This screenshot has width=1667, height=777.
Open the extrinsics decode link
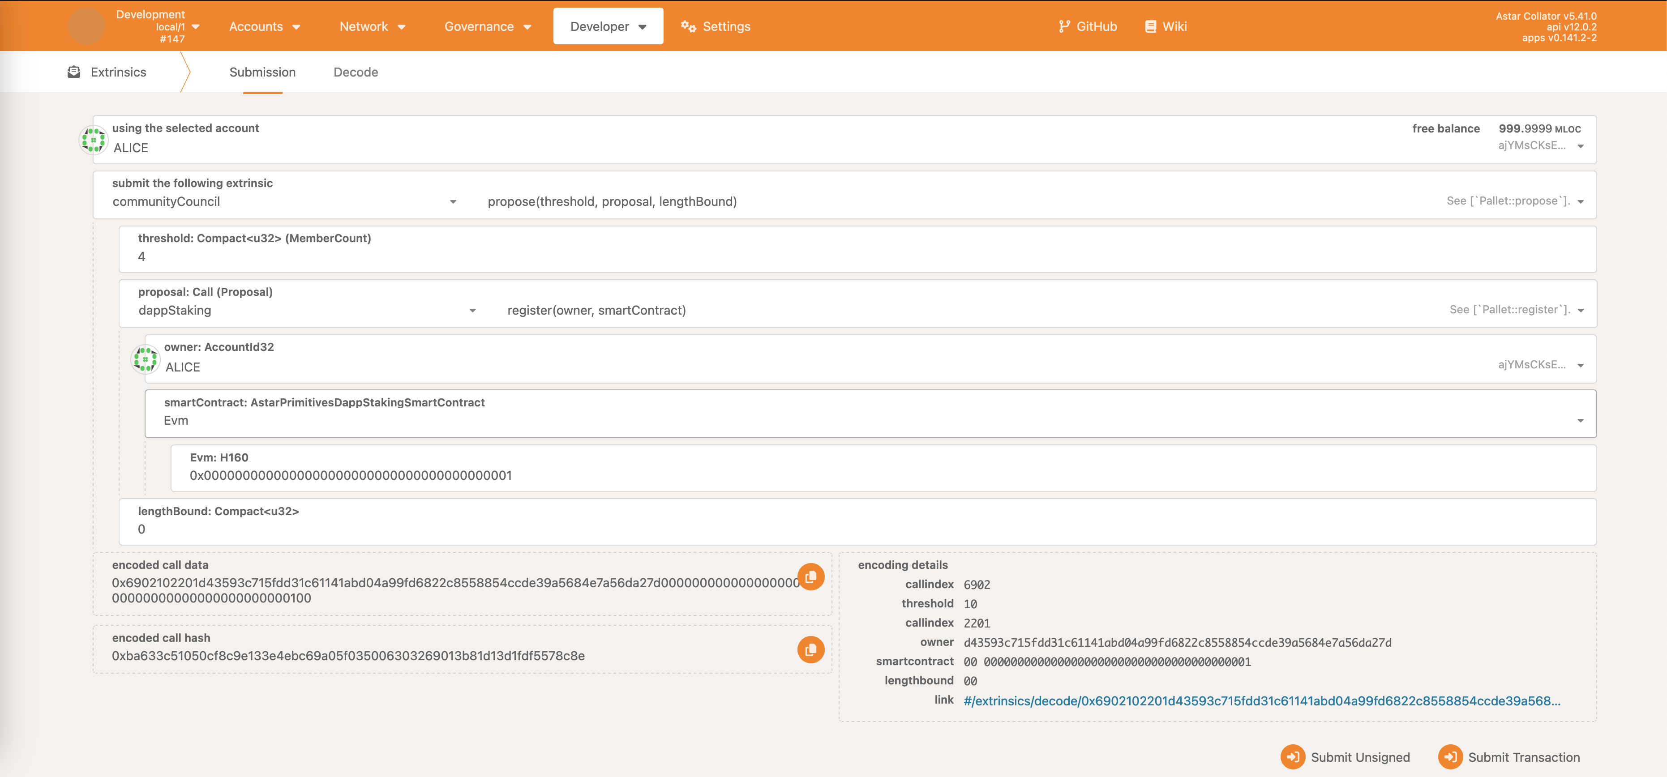click(1261, 700)
